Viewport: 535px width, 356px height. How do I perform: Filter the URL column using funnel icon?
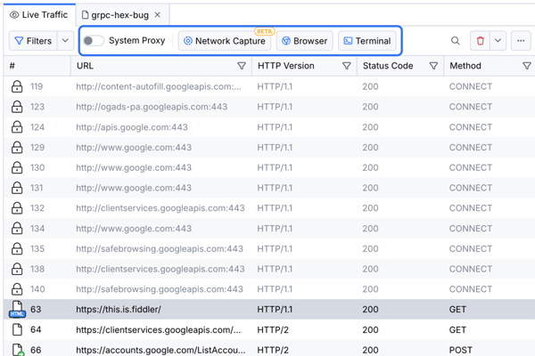pos(241,66)
